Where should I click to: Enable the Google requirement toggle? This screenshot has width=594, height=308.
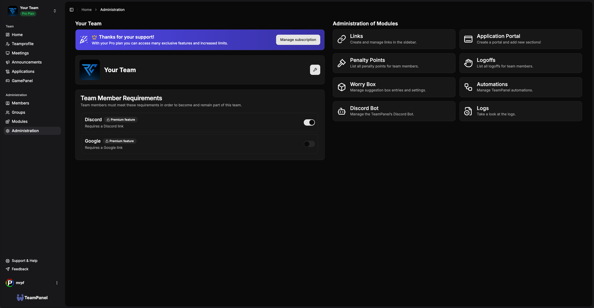pyautogui.click(x=308, y=144)
